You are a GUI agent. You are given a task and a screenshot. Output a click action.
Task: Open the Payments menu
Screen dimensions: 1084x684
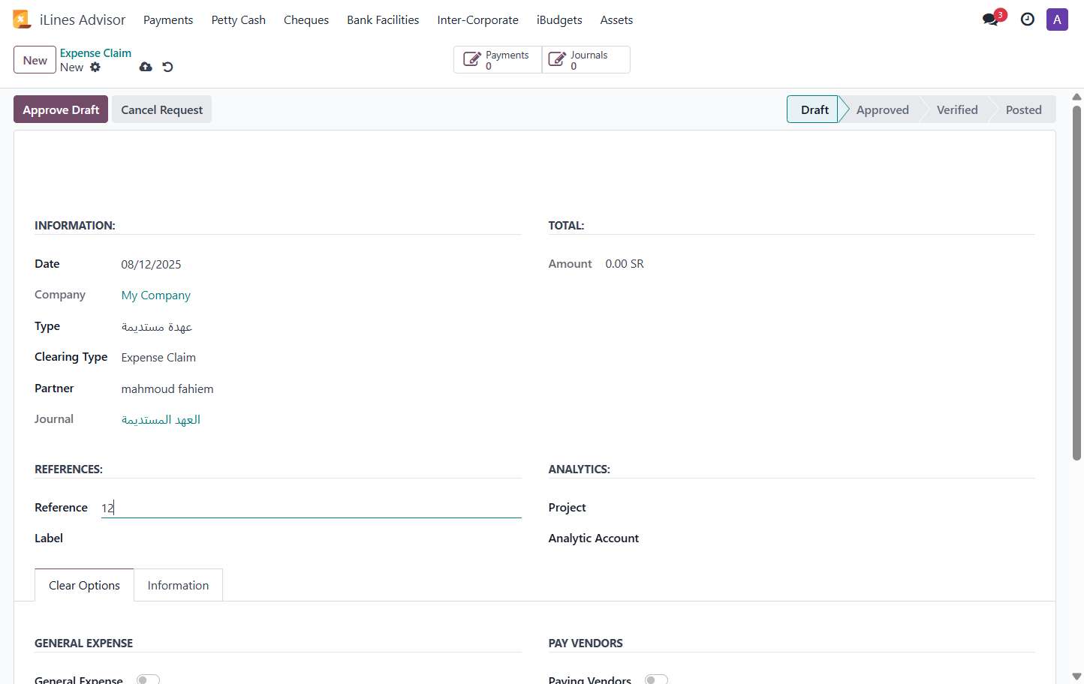pos(168,20)
